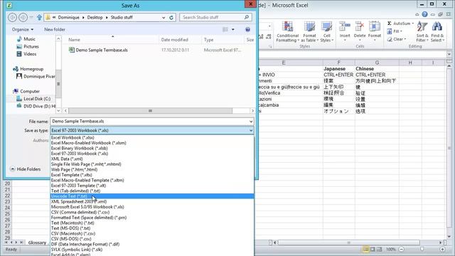
Task: Open Excel Help question mark icon
Action: tap(424, 14)
